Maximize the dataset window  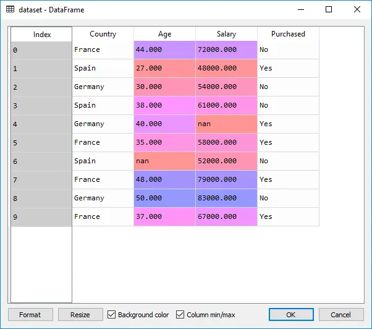click(x=329, y=9)
